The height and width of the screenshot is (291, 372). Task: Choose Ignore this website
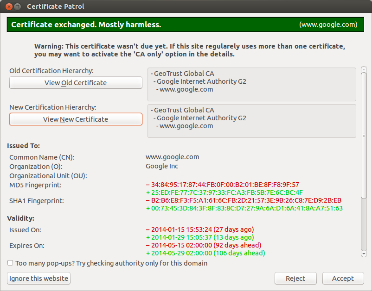point(38,278)
